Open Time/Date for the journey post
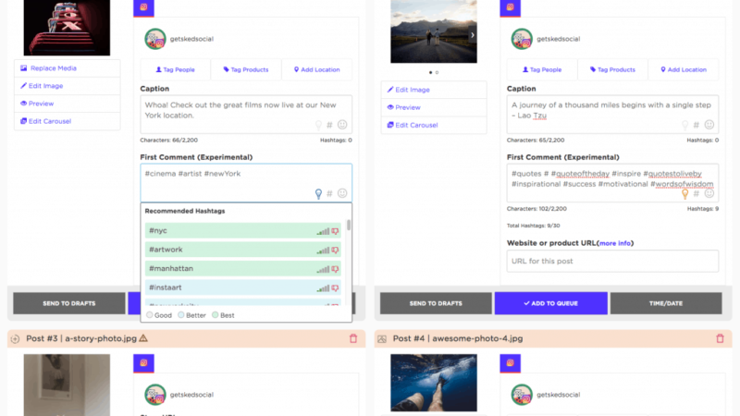 [x=666, y=303]
